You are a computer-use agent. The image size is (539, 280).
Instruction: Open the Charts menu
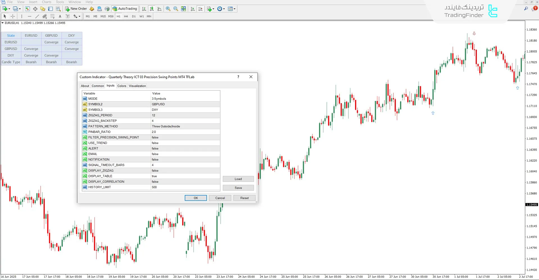pyautogui.click(x=47, y=2)
